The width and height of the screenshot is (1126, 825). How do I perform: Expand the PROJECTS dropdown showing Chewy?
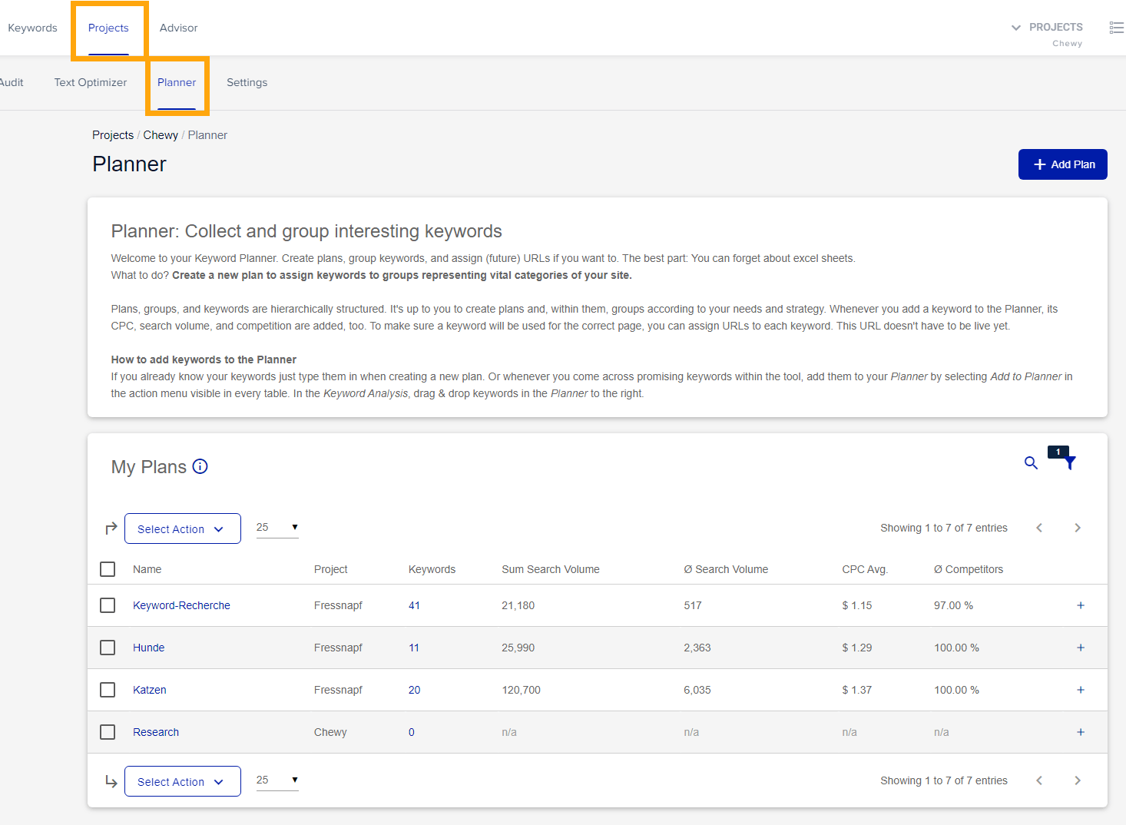click(1015, 27)
